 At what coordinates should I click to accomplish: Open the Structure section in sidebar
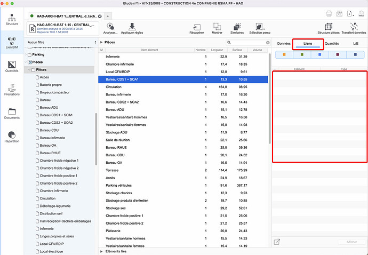pyautogui.click(x=12, y=20)
